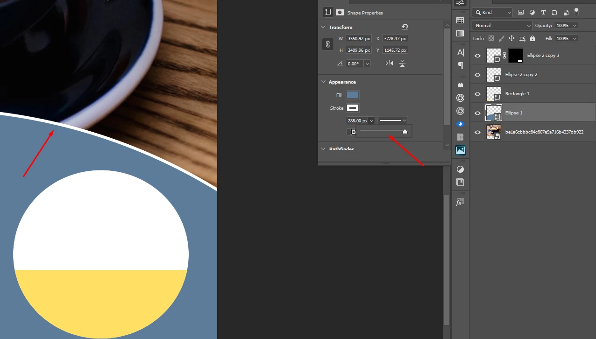Hide the Rectangle 1 layer

477,94
